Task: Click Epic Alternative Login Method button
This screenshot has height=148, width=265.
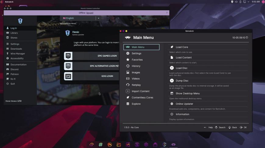Action: click(91, 66)
